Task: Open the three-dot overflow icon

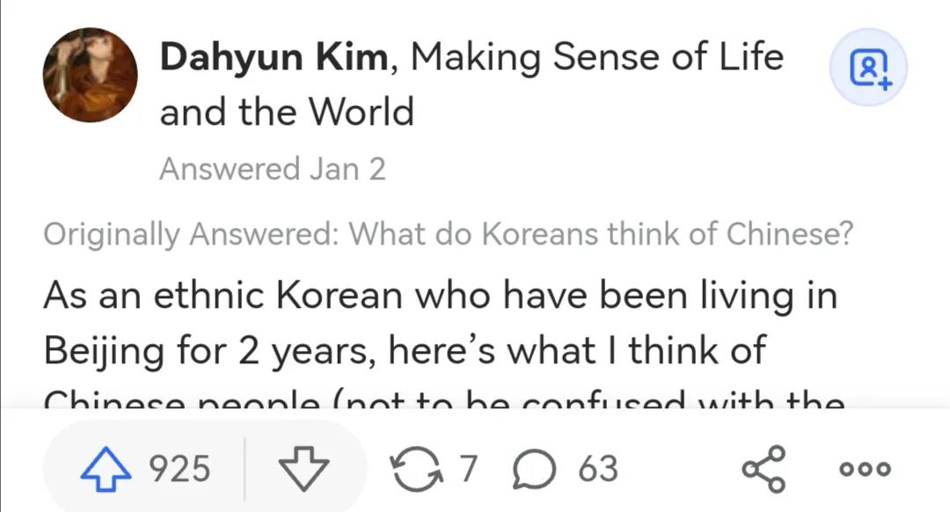Action: pyautogui.click(x=865, y=469)
